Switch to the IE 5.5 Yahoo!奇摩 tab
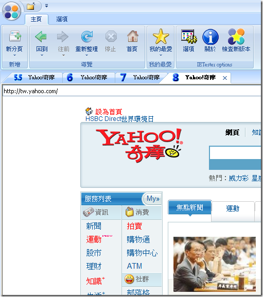 click(34, 78)
